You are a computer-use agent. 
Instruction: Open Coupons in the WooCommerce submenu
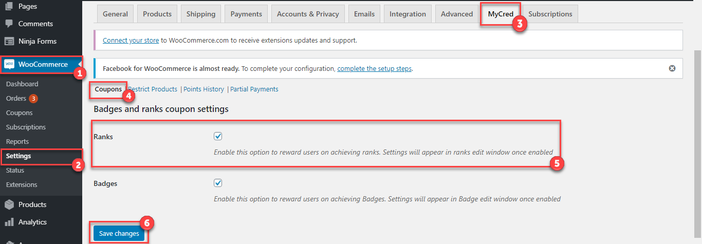coord(19,112)
